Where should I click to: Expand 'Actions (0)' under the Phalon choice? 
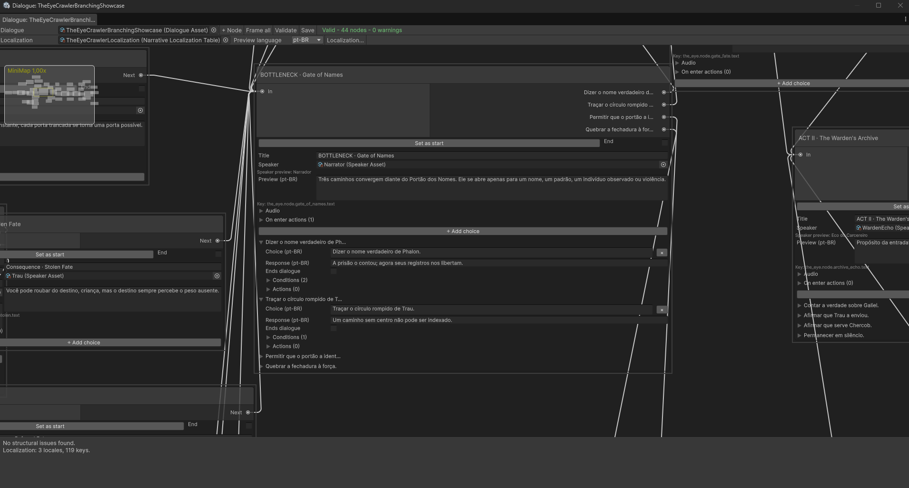tap(268, 289)
